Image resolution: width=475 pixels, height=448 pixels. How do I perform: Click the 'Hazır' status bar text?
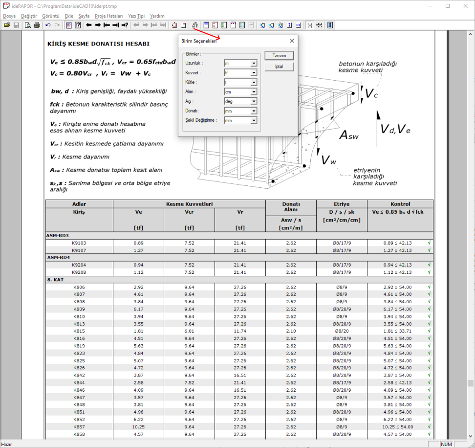[7, 445]
